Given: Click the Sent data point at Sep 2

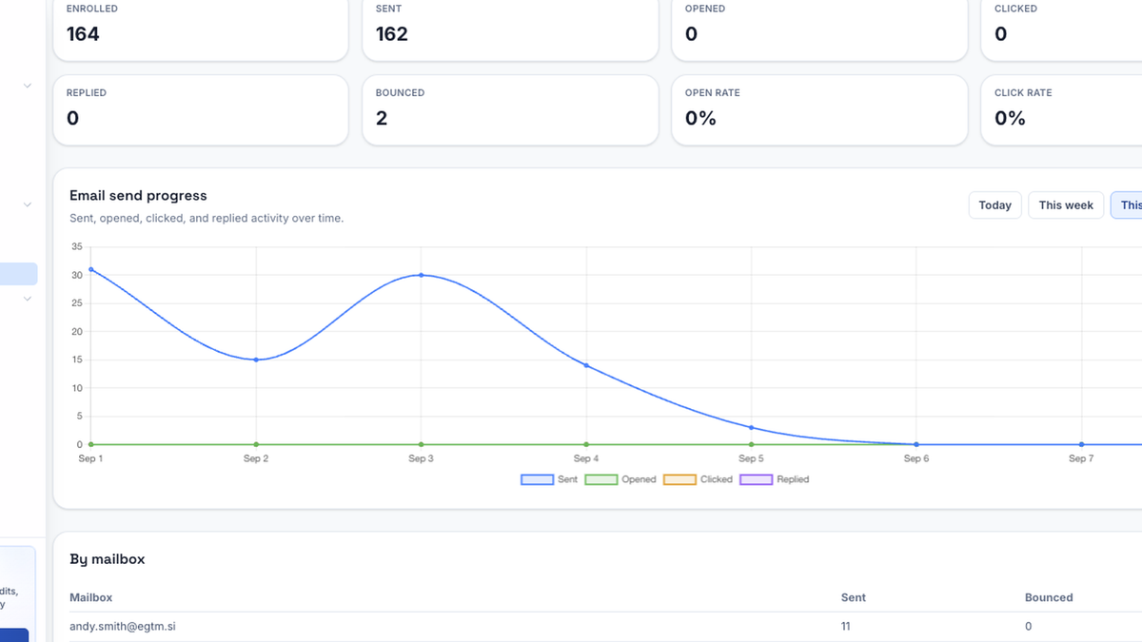Looking at the screenshot, I should point(256,360).
